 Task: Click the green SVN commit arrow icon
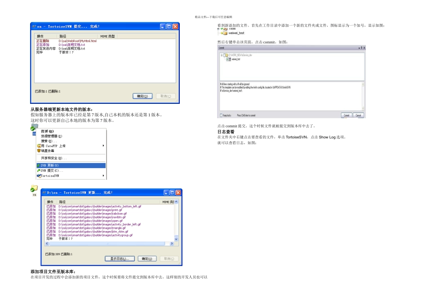(x=39, y=170)
